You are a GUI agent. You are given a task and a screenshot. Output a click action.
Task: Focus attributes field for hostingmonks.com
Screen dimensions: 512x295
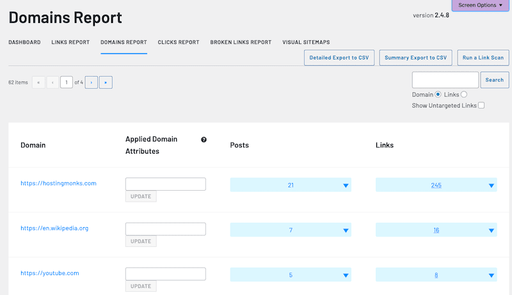click(166, 184)
